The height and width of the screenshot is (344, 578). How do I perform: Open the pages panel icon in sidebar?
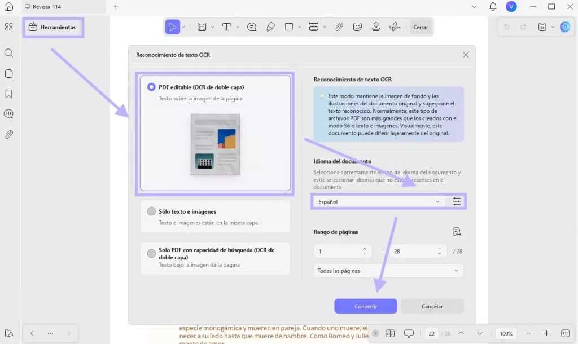pyautogui.click(x=9, y=73)
